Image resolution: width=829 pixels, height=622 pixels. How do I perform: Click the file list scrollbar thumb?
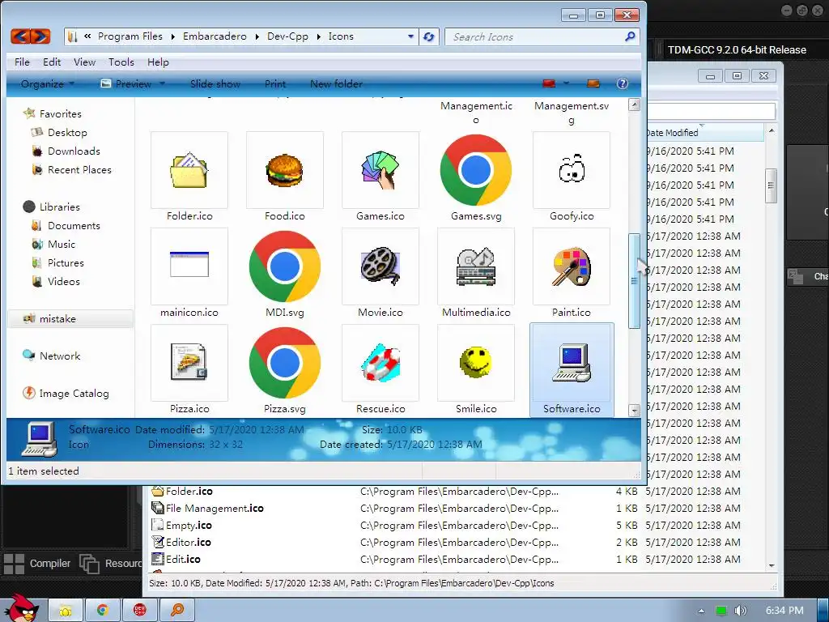pyautogui.click(x=635, y=281)
